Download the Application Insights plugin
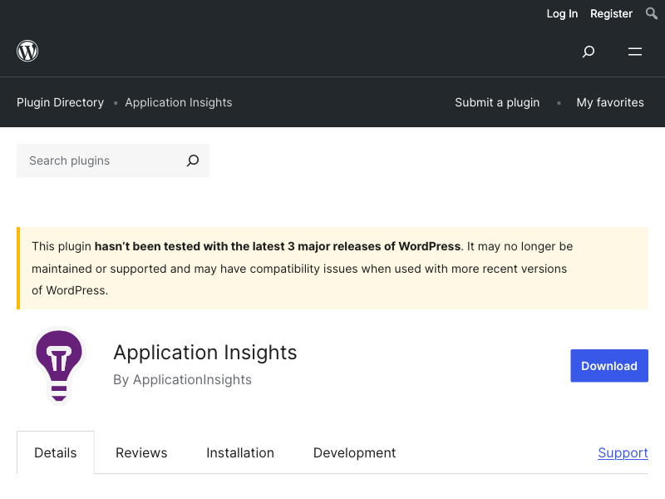Screen dimensions: 665x499 (609, 366)
